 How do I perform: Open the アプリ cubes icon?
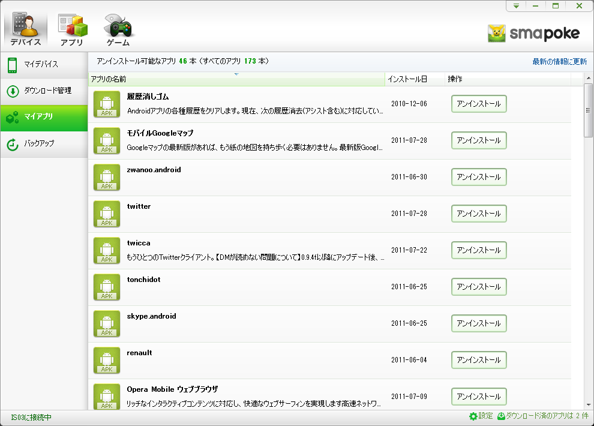tap(73, 25)
